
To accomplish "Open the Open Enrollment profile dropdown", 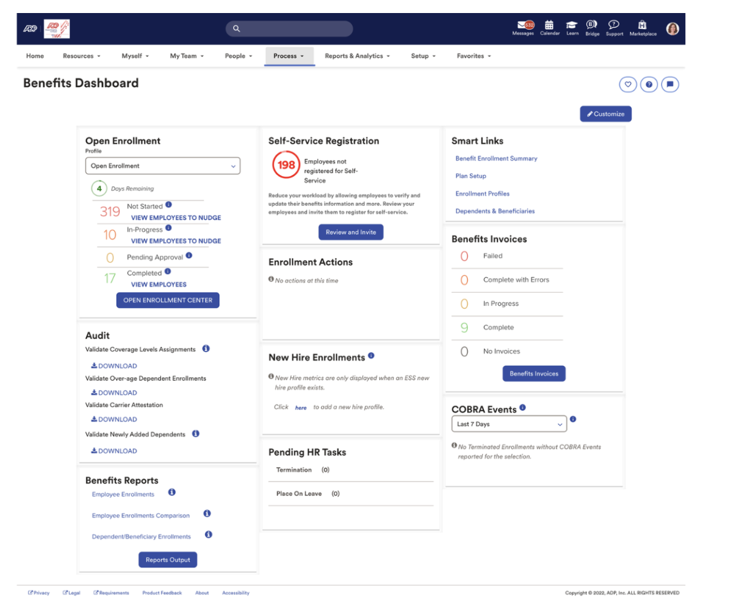I will 163,166.
